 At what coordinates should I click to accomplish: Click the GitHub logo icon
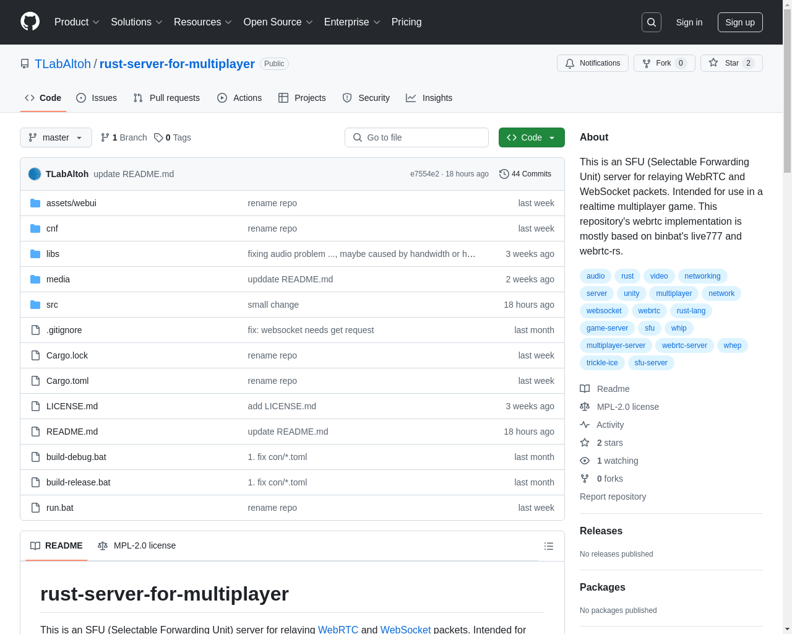click(30, 22)
